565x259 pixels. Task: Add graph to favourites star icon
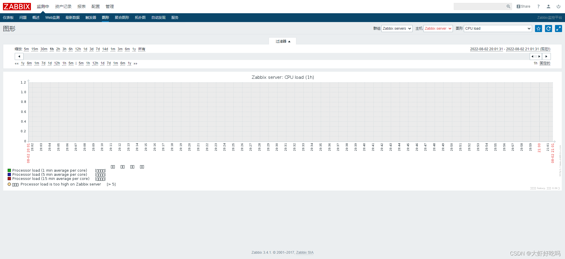coord(539,29)
